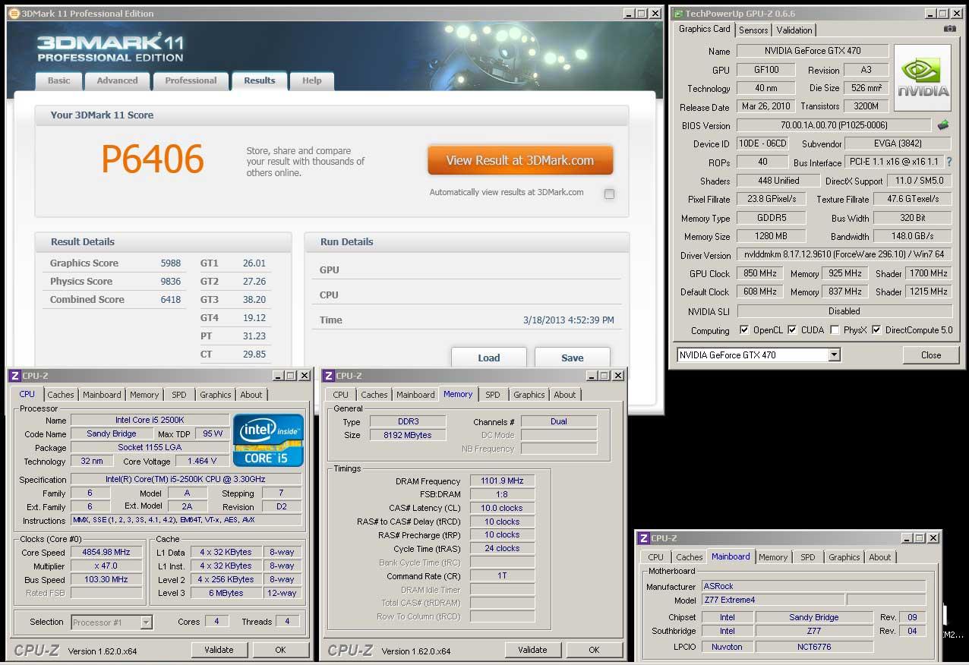The height and width of the screenshot is (665, 969).
Task: Open the GeForce GTX 470 GPU selector dropdown
Action: [834, 355]
